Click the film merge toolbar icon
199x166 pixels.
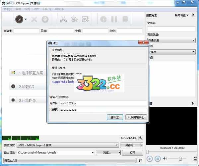tap(85, 19)
